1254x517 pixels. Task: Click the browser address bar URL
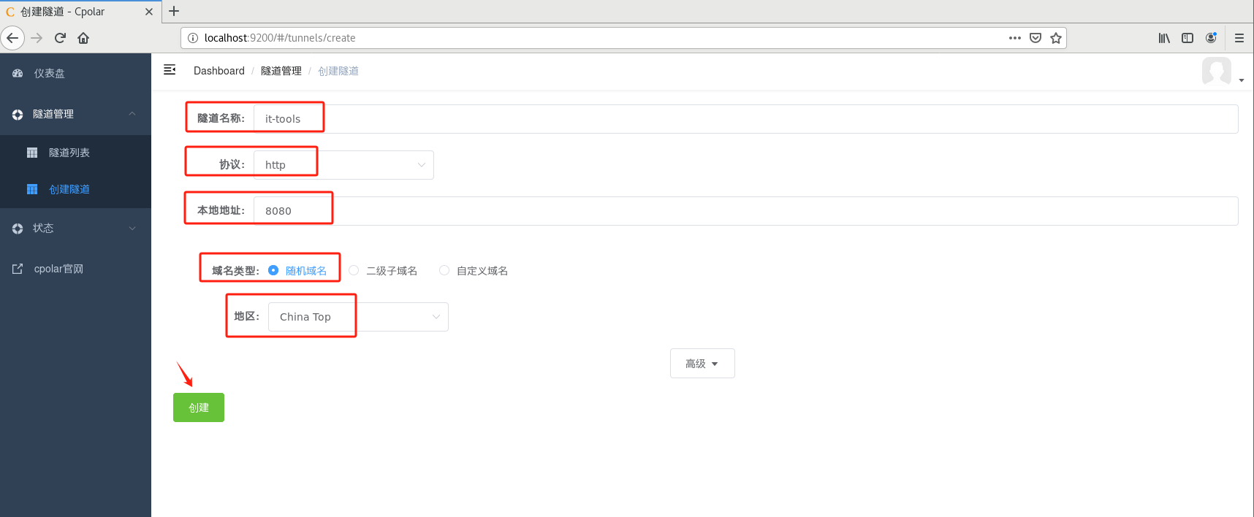click(x=280, y=38)
